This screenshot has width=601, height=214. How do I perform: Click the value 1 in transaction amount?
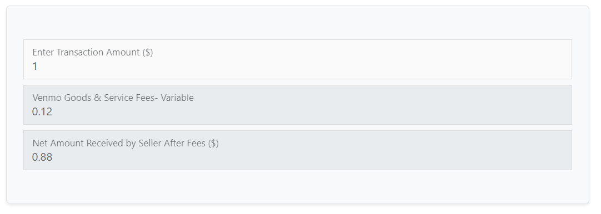click(35, 66)
